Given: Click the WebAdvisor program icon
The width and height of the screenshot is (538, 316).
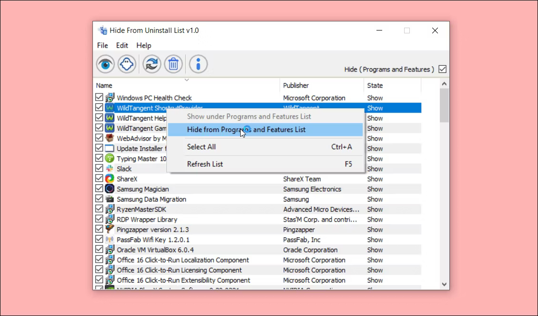Looking at the screenshot, I should pyautogui.click(x=110, y=138).
